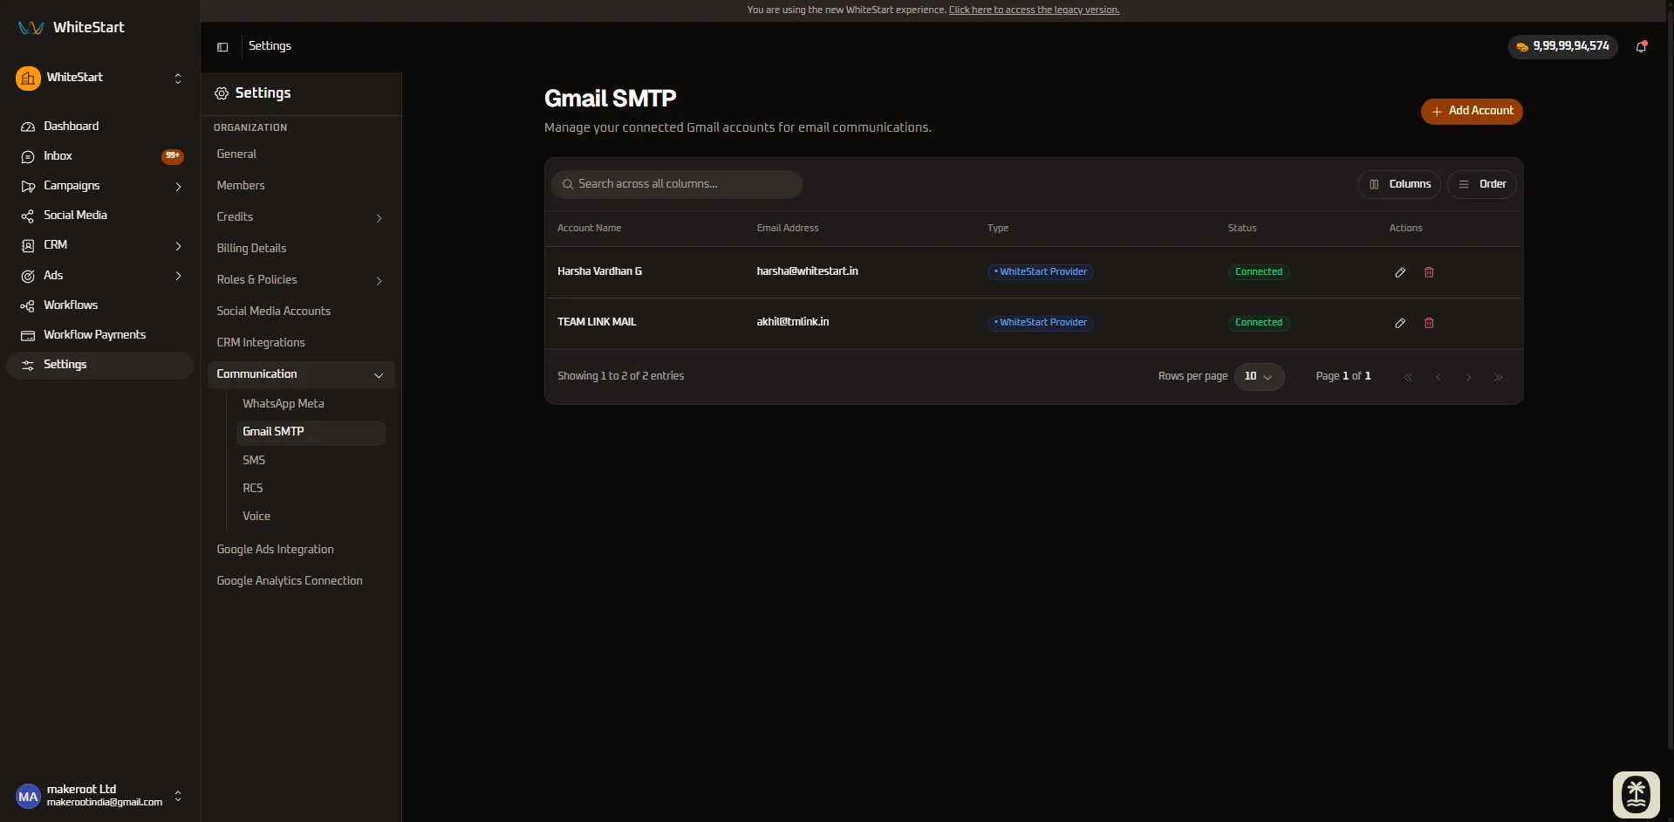Toggle the sidebar panel icon

(222, 47)
